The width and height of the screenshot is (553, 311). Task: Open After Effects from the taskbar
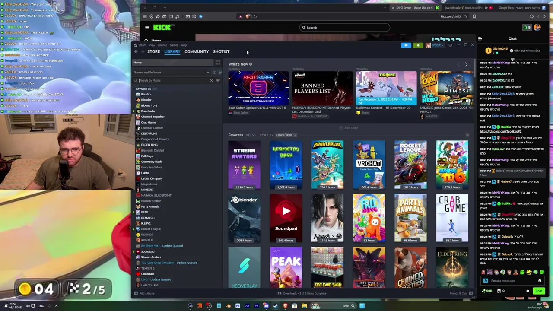coord(247,306)
